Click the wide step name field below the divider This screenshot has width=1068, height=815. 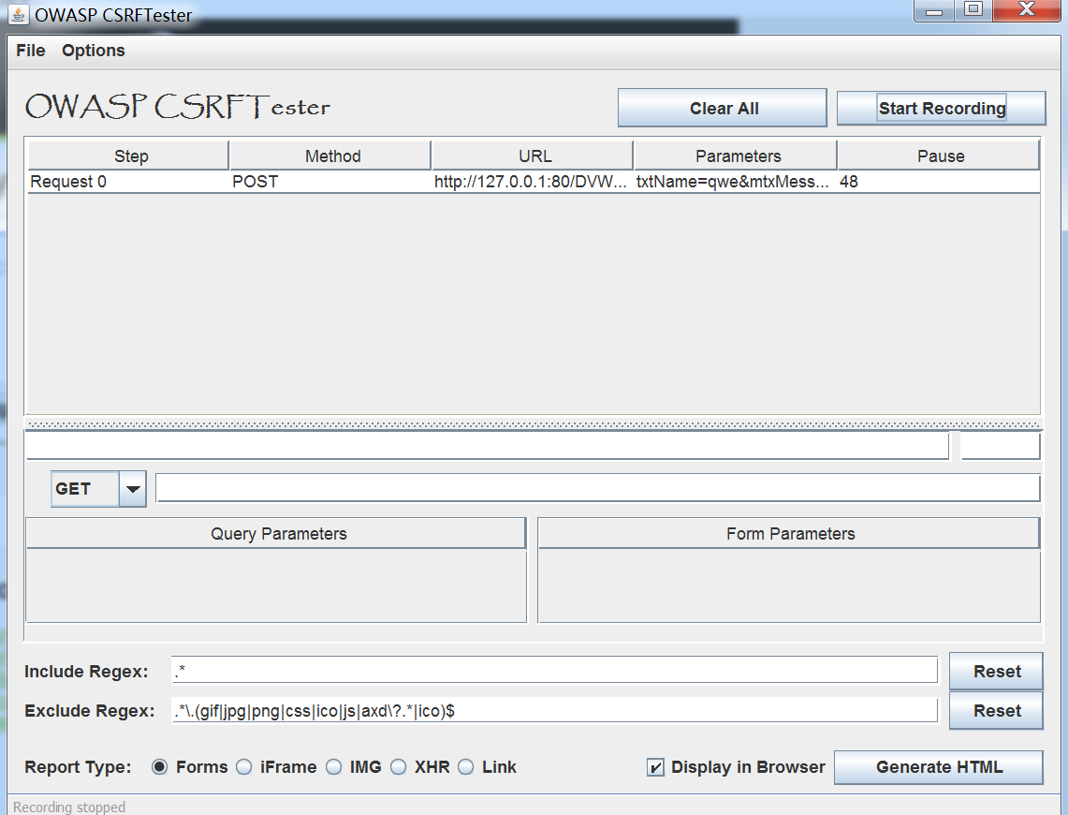tap(487, 446)
